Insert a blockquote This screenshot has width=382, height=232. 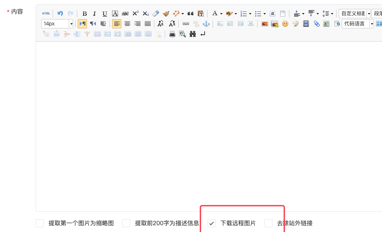click(x=191, y=14)
